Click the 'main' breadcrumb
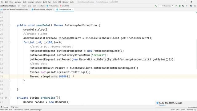The image size is (197, 111). pyautogui.click(x=24, y=6)
